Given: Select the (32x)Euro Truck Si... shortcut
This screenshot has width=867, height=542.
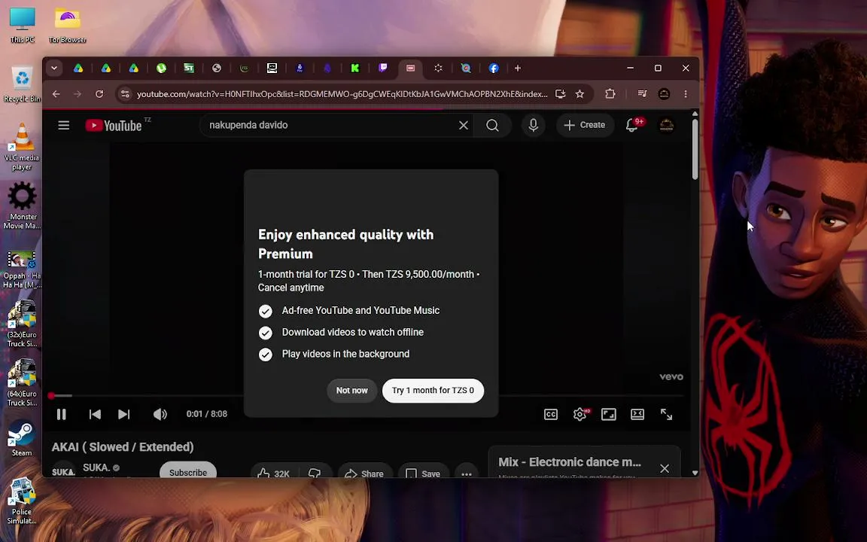Looking at the screenshot, I should (x=22, y=324).
